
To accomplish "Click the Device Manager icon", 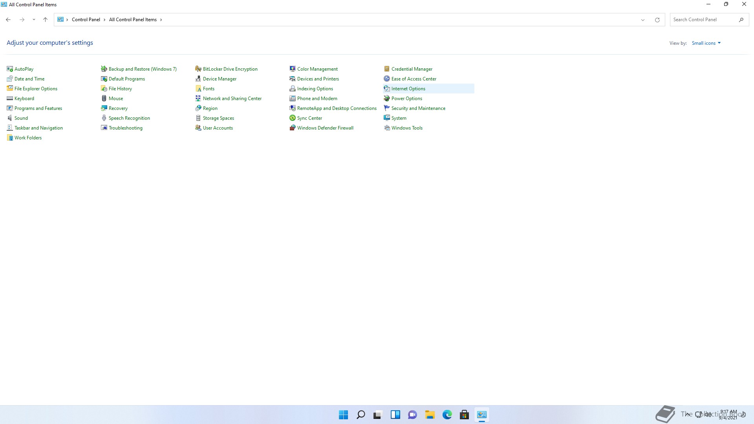I will pos(198,79).
